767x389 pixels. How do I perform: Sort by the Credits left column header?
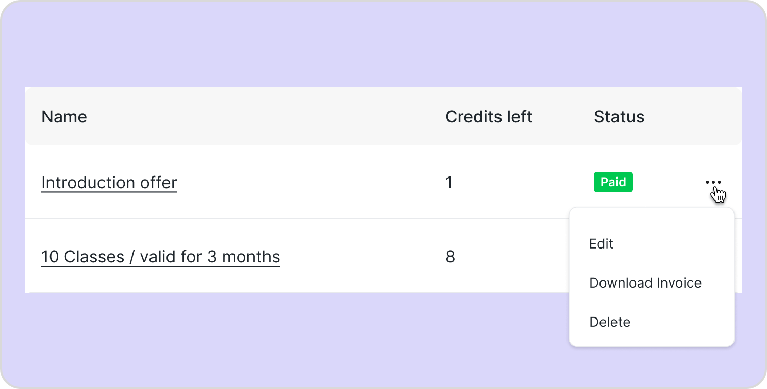(489, 117)
